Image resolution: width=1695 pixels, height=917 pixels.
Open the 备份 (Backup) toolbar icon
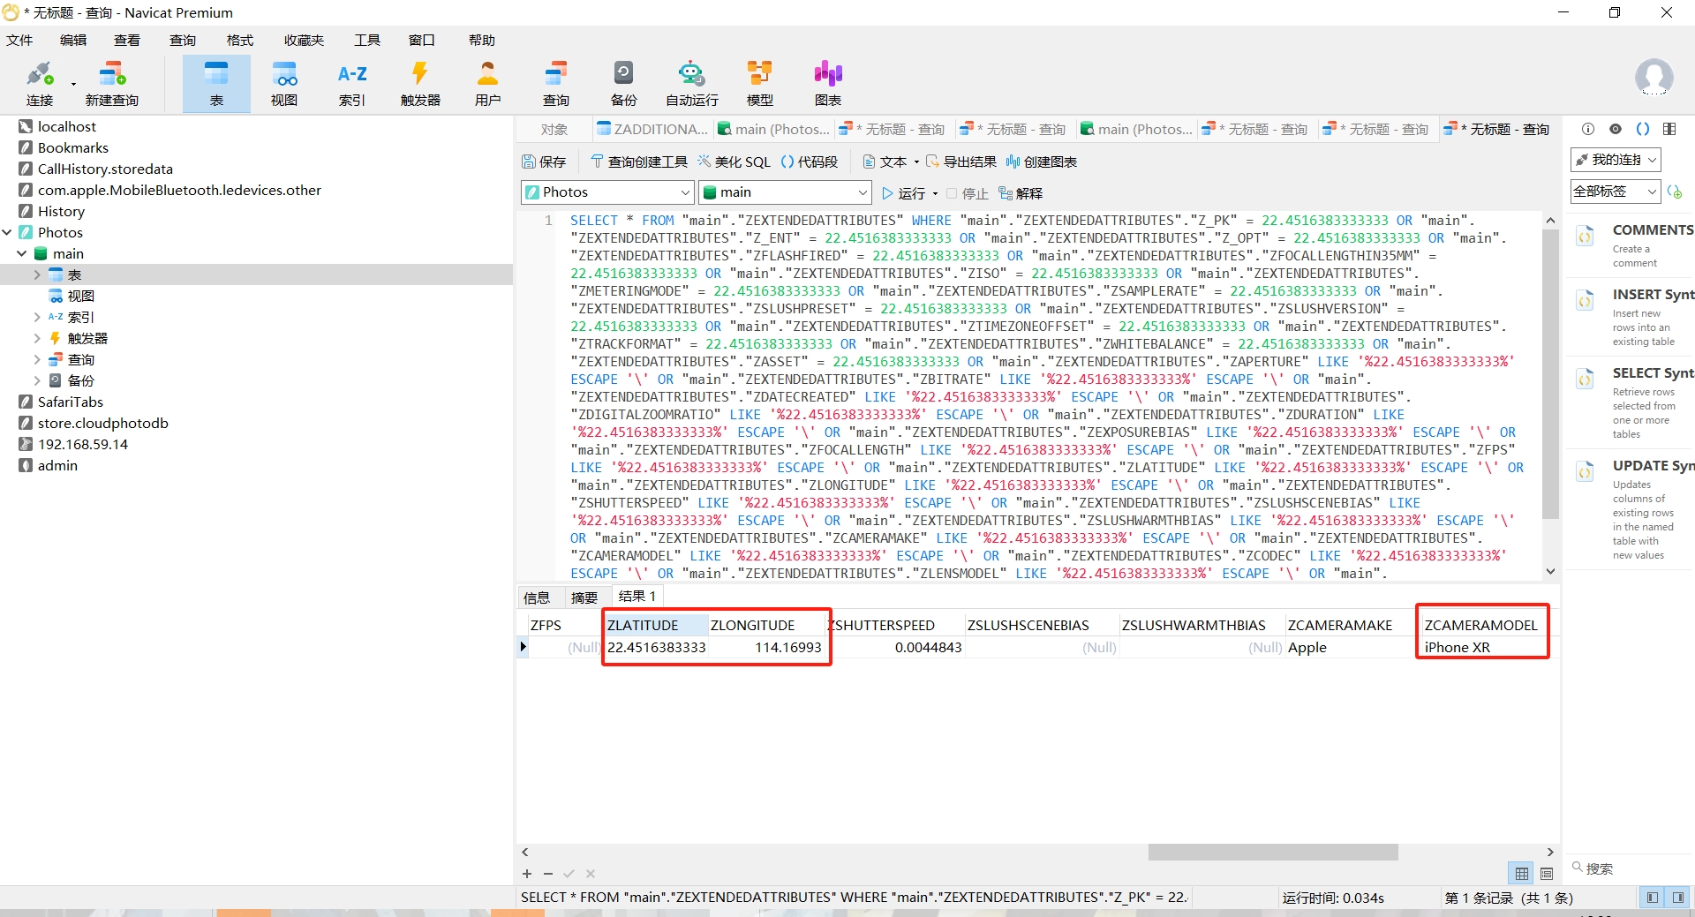(623, 83)
